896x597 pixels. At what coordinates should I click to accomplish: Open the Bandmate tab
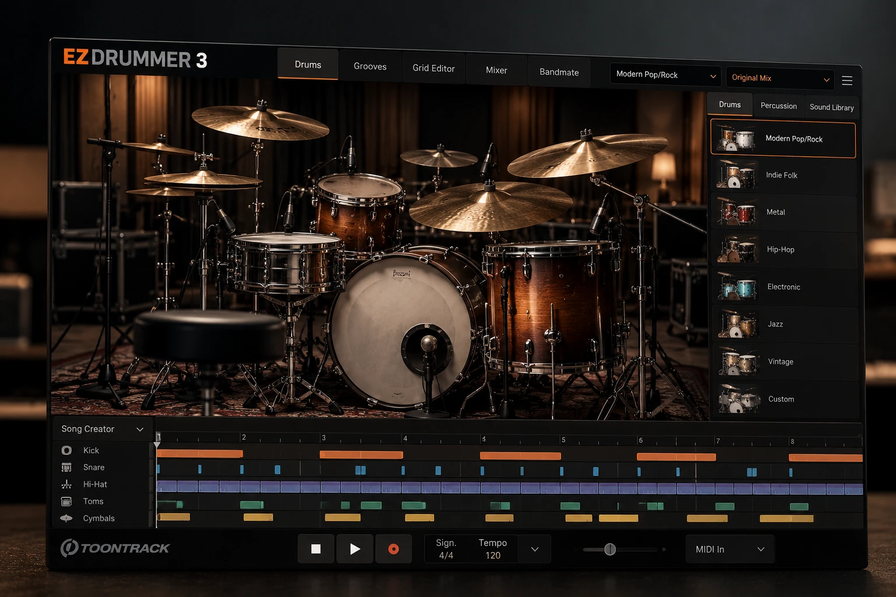tap(559, 72)
